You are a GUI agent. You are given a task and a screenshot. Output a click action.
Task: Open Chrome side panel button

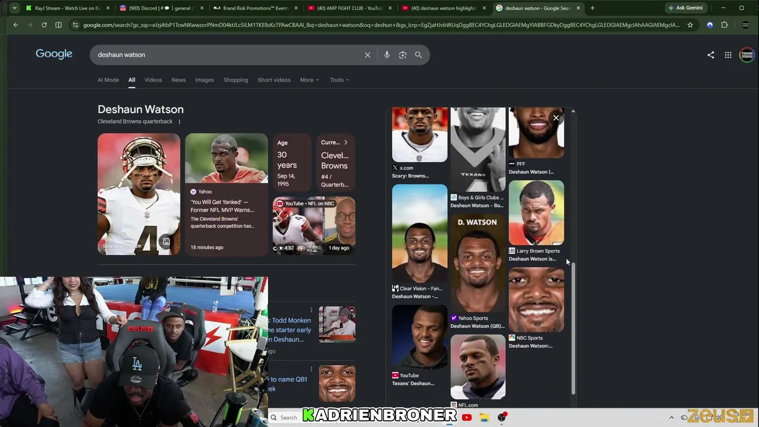pyautogui.click(x=58, y=25)
